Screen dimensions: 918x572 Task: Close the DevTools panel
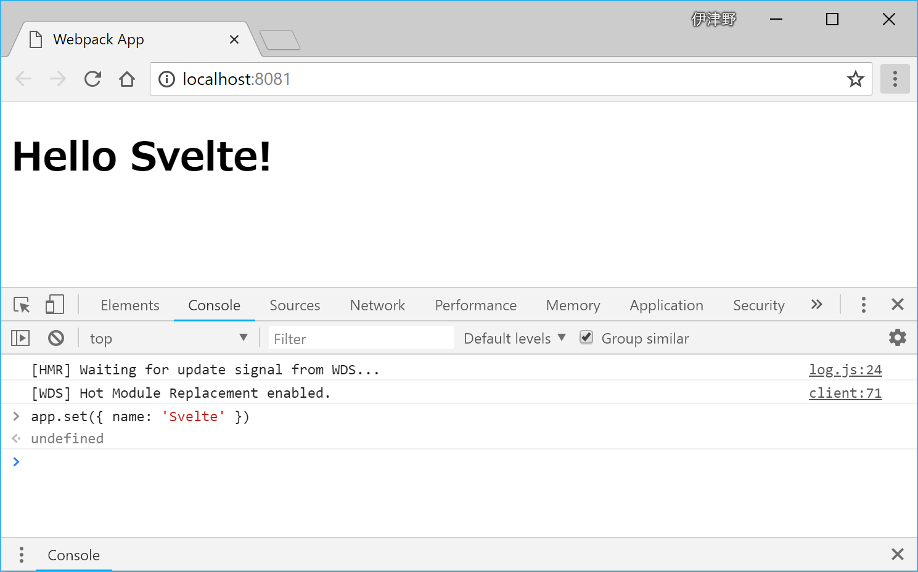[x=897, y=304]
